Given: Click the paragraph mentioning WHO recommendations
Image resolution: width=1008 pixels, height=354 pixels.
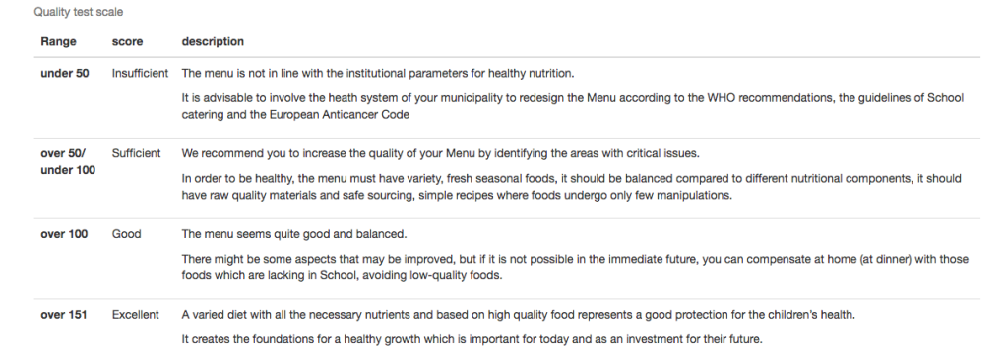Looking at the screenshot, I should pos(573,106).
